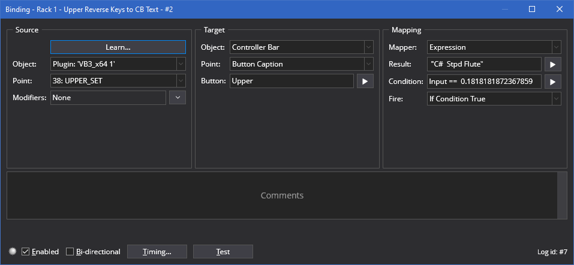Click into the Comments text area
The image size is (574, 265).
click(x=282, y=195)
